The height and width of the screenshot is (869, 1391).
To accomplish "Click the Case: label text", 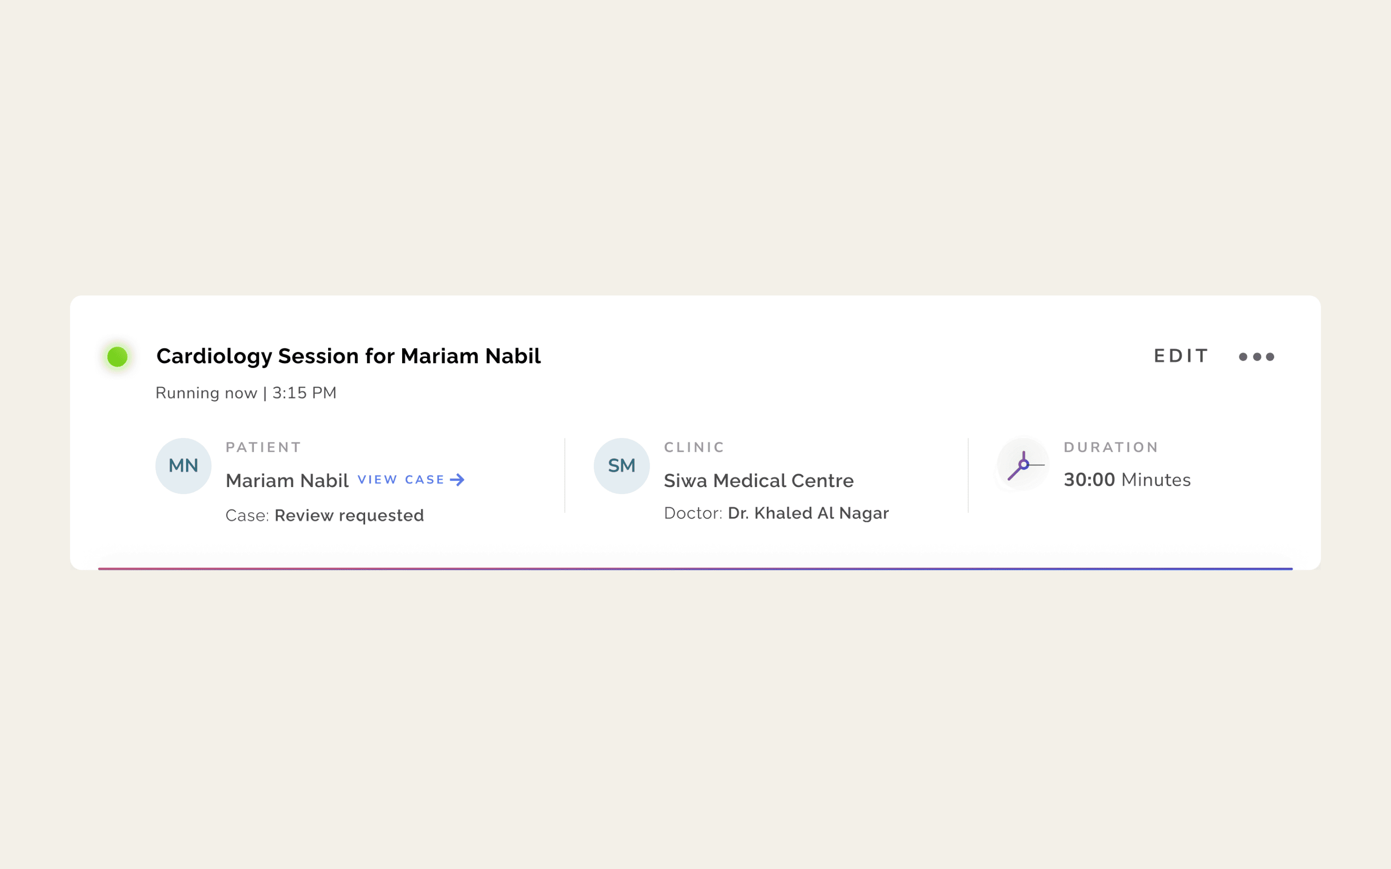I will pos(247,516).
